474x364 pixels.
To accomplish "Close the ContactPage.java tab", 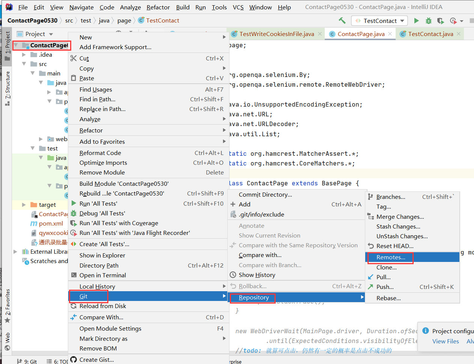I will pos(390,34).
